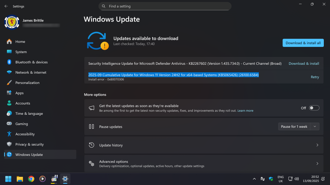Click the Personalization paintbrush icon
Screen dimensions: 330x185
(x=9, y=83)
